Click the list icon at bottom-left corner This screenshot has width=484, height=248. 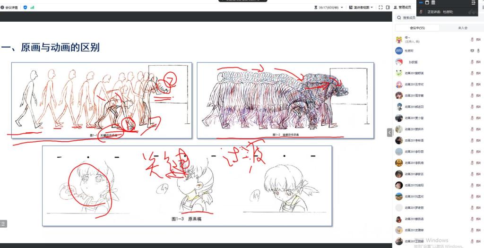3,224
